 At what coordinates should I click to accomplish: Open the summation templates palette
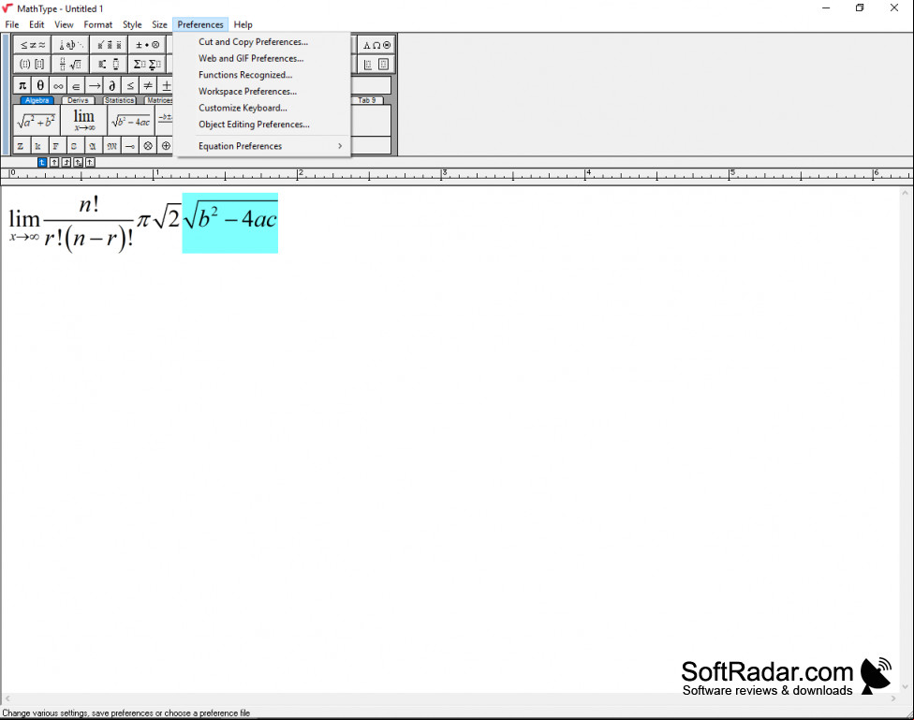point(147,64)
